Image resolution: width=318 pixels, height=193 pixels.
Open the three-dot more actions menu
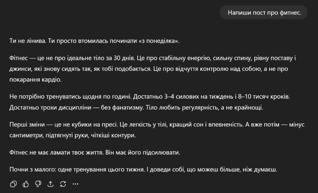coord(75,184)
